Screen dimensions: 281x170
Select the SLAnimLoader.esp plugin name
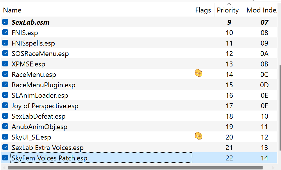pyautogui.click(x=40, y=95)
